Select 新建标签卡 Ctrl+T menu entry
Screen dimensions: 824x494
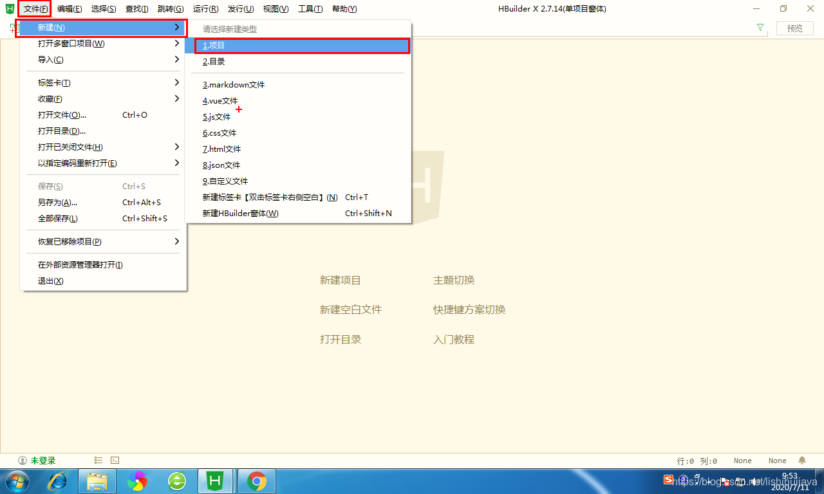(x=298, y=197)
